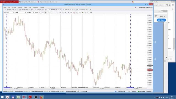Viewport: 176px width, 99px height.
Task: Expand the small arrow next to refresh icon
Action: (x=43, y=13)
